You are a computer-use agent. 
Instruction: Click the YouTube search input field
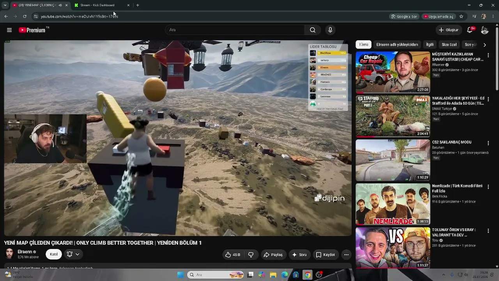click(x=235, y=30)
